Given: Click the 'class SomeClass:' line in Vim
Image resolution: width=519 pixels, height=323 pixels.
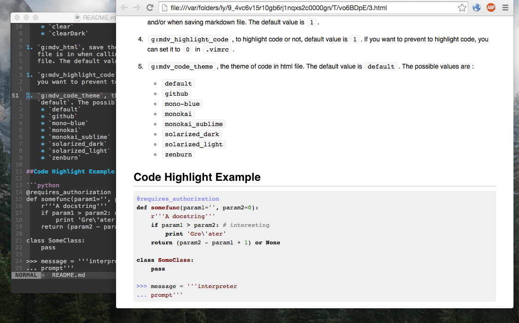Looking at the screenshot, I should (55, 241).
